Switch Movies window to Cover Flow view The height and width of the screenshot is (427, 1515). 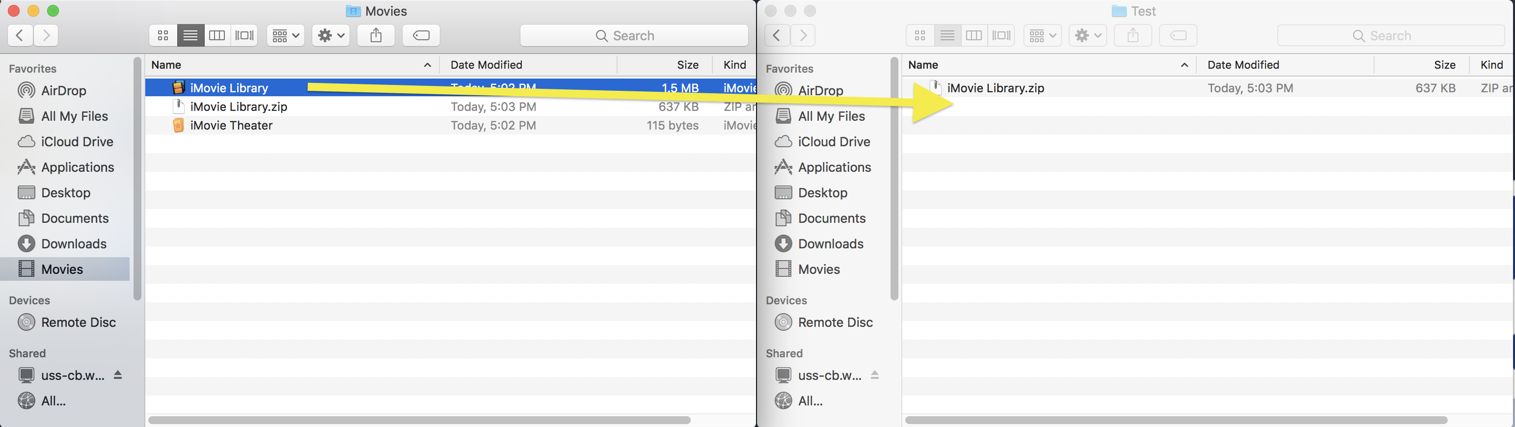(x=244, y=35)
